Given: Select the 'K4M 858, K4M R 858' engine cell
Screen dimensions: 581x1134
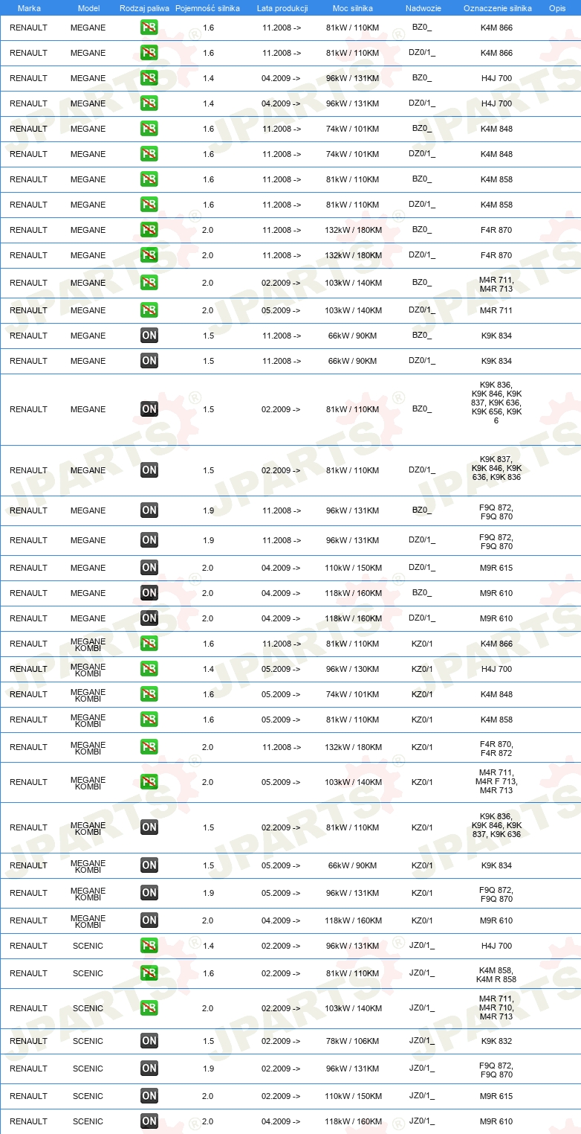Looking at the screenshot, I should [x=496, y=975].
